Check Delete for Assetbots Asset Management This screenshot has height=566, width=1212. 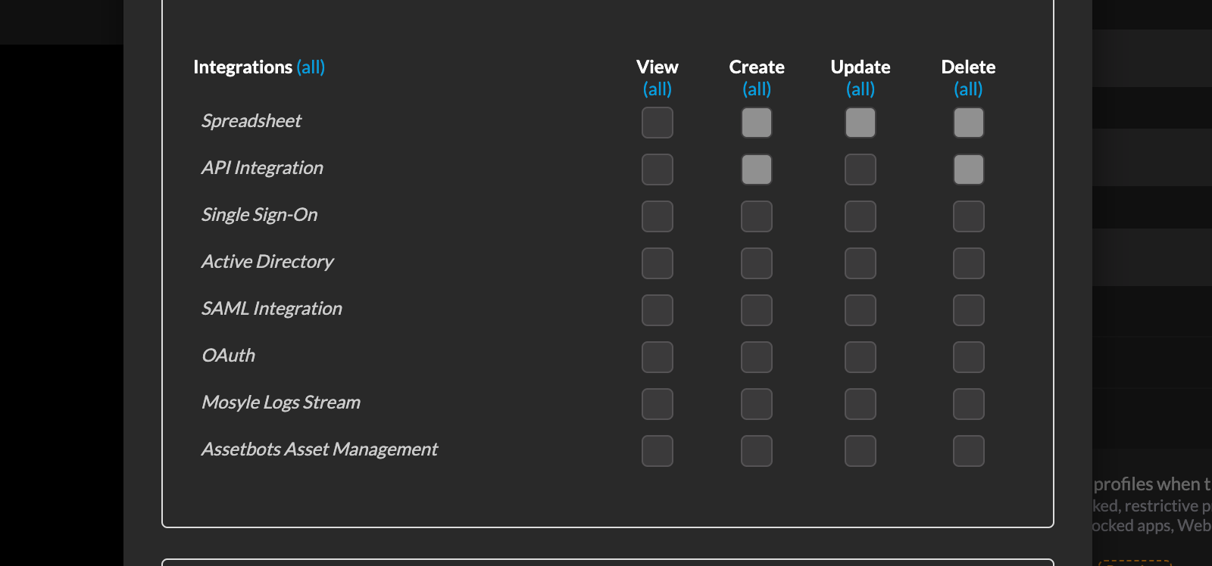click(x=969, y=451)
